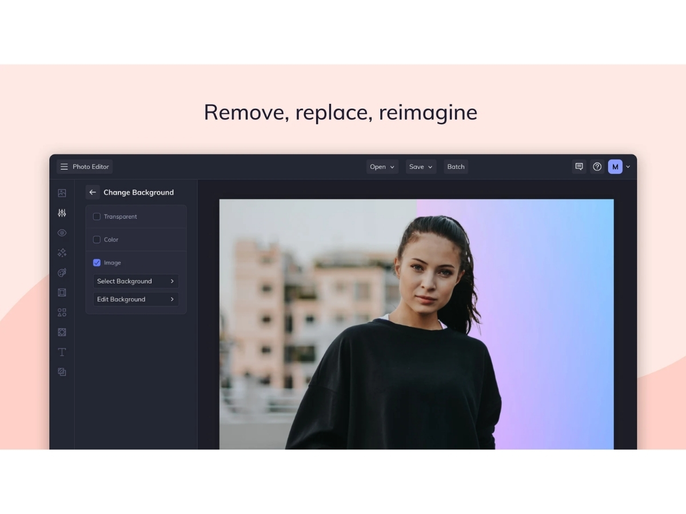Click the help question mark icon
The width and height of the screenshot is (686, 514).
(597, 167)
